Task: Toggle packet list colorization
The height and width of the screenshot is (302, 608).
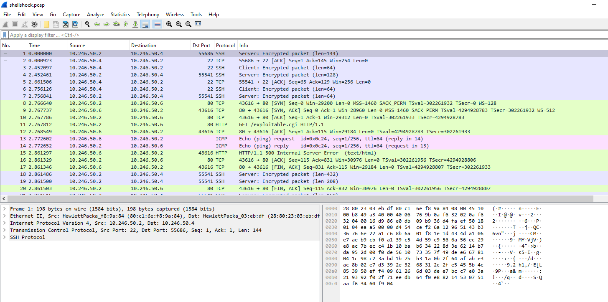Action: click(157, 24)
